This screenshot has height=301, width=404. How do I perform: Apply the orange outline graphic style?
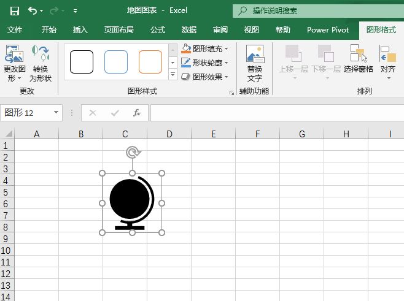point(150,62)
